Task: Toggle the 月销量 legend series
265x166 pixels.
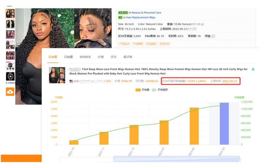Action: 142,90
